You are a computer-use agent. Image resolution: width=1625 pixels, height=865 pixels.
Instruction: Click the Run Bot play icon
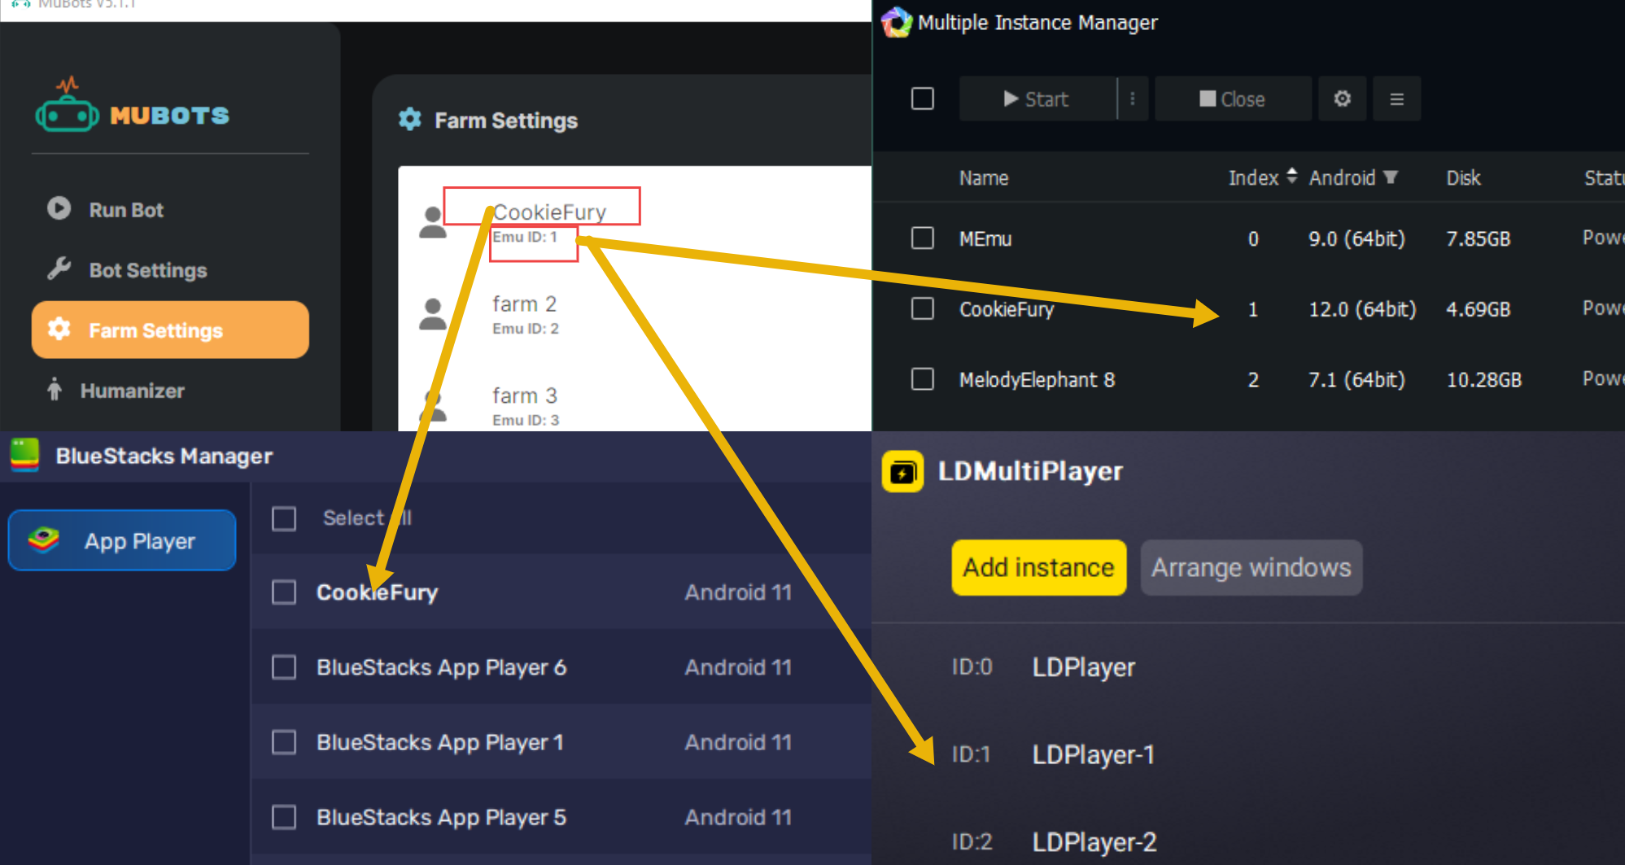pyautogui.click(x=59, y=208)
